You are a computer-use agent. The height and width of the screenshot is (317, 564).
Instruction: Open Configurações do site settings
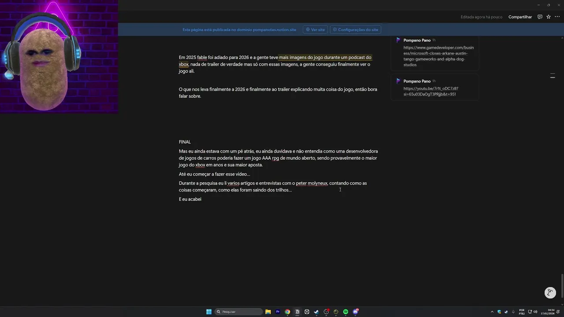tap(356, 29)
